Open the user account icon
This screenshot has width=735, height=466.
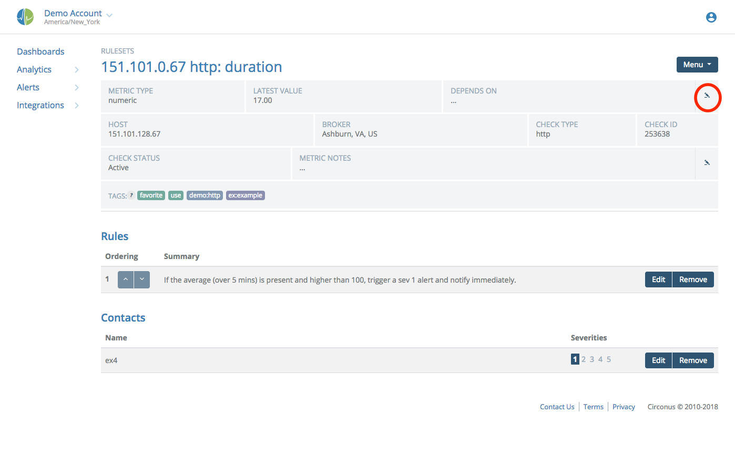point(711,17)
